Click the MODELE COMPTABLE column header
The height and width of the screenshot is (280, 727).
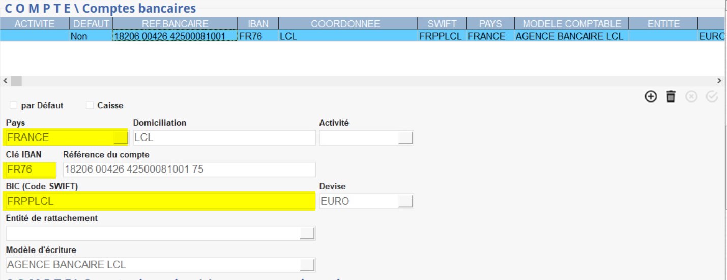coord(571,24)
